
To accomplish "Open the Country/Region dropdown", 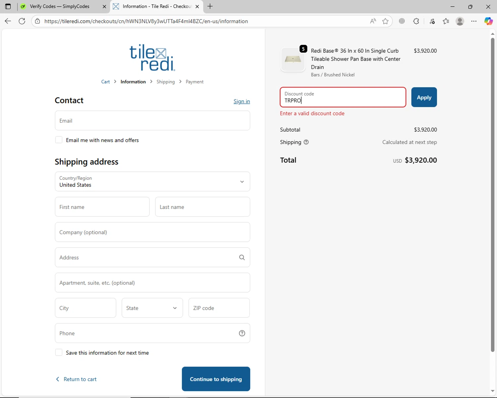I will tap(152, 181).
